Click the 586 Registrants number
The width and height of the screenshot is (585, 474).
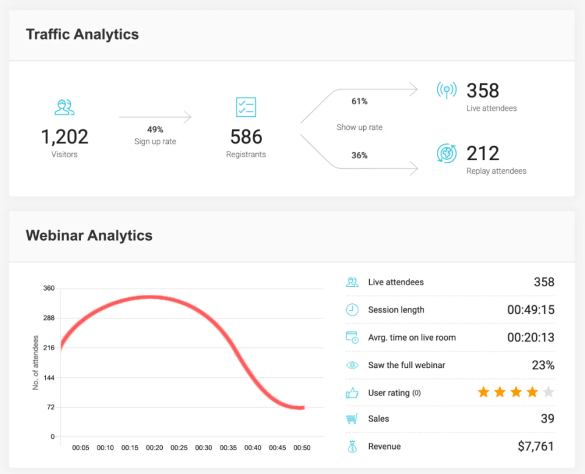[x=246, y=136]
